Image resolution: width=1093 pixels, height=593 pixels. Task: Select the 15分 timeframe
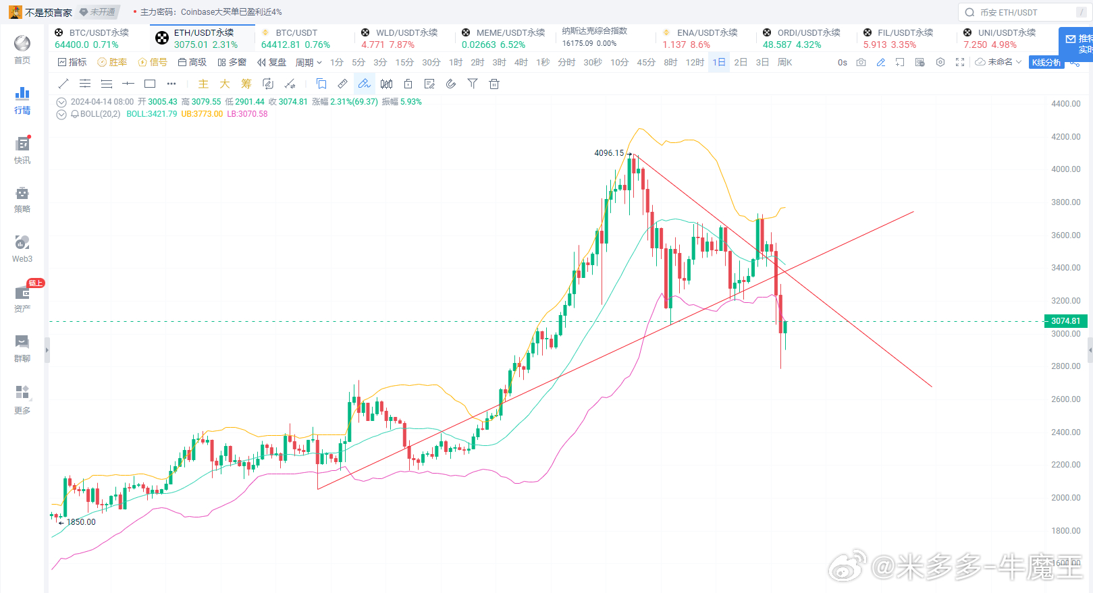click(x=404, y=62)
